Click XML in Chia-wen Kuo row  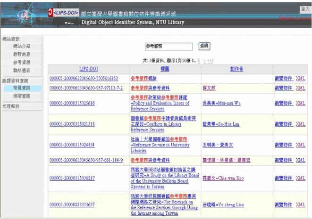click(301, 178)
